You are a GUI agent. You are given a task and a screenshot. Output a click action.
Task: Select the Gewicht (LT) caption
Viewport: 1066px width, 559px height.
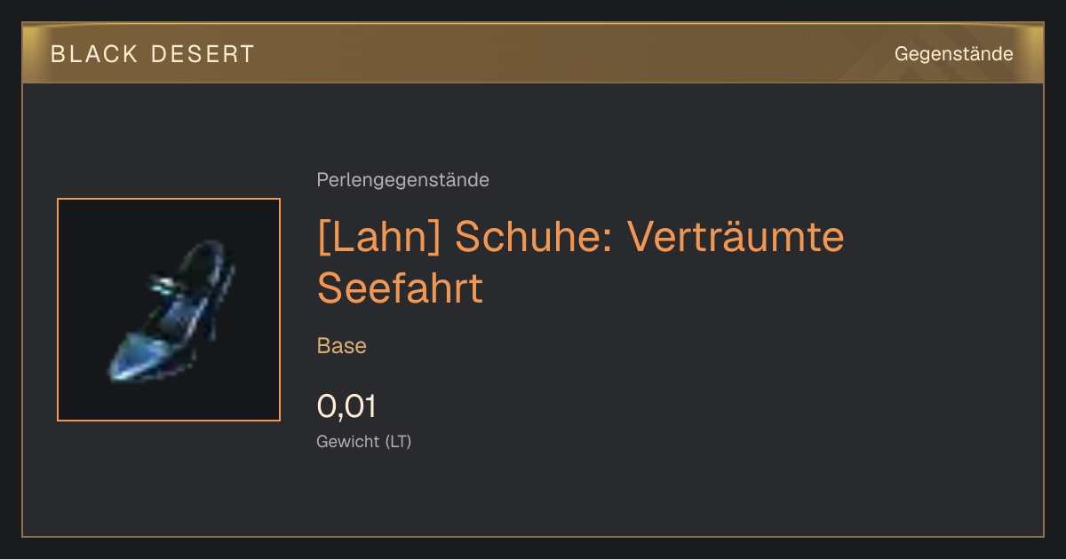click(x=363, y=441)
